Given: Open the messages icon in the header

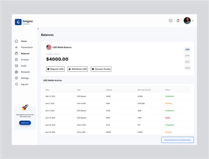Looking at the screenshot, I should 171,21.
